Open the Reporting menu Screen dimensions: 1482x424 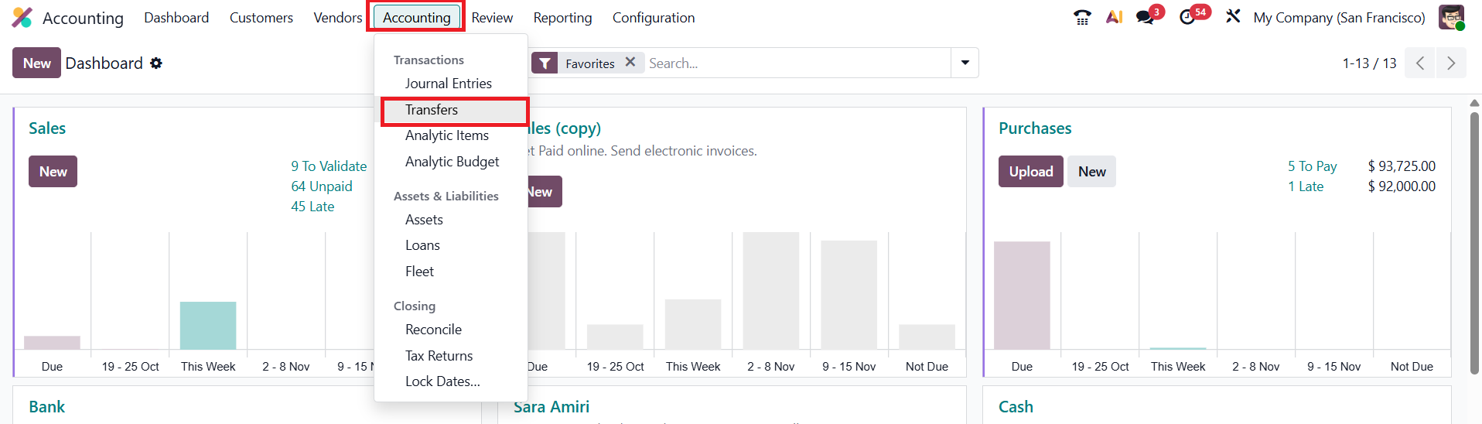coord(562,18)
